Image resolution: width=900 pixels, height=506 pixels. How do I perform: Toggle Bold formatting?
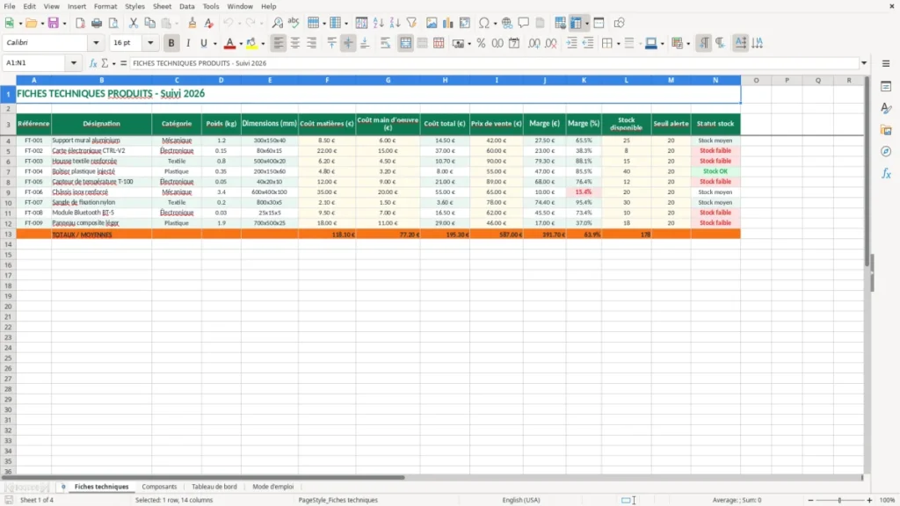[x=171, y=43]
